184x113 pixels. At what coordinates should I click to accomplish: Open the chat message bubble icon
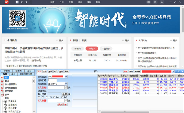[x=148, y=2]
